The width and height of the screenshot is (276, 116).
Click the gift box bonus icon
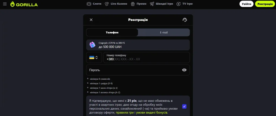(x=92, y=45)
